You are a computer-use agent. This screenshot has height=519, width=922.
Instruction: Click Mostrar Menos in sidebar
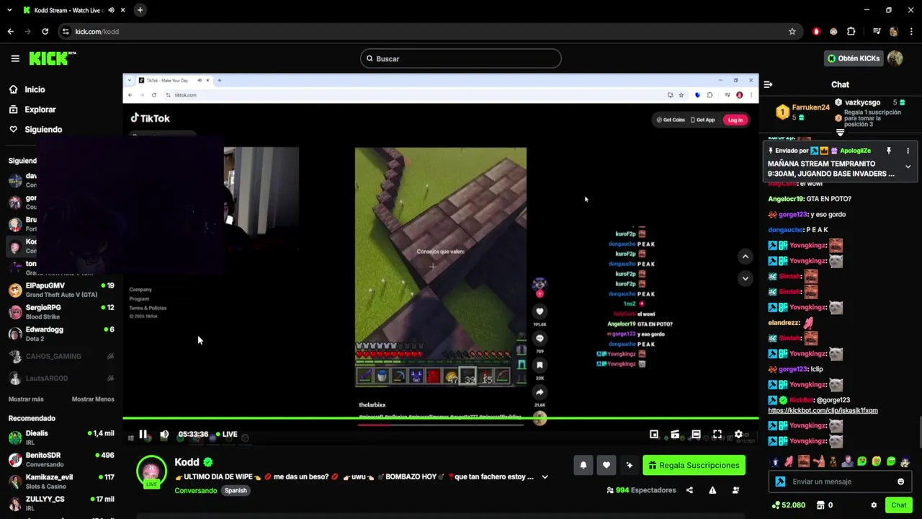click(x=93, y=399)
